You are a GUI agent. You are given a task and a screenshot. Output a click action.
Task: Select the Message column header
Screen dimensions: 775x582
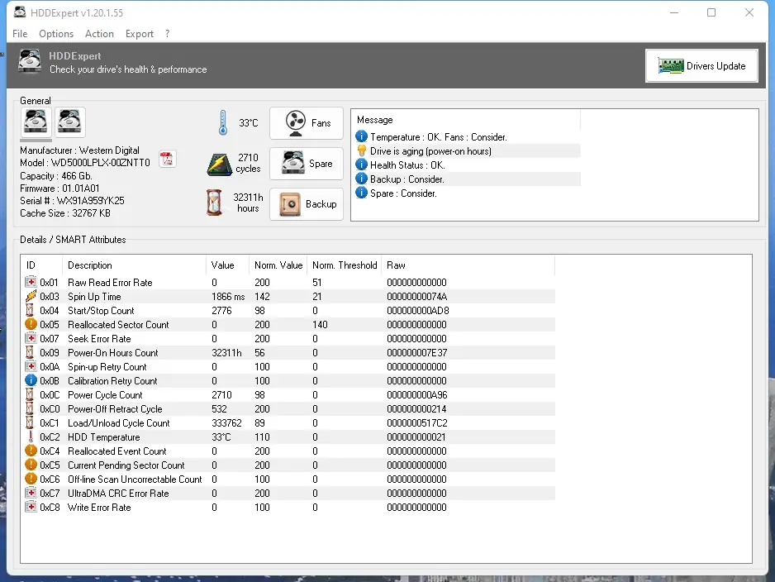(466, 120)
